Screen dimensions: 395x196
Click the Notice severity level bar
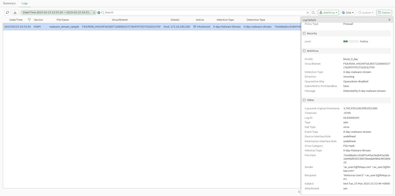(351, 41)
